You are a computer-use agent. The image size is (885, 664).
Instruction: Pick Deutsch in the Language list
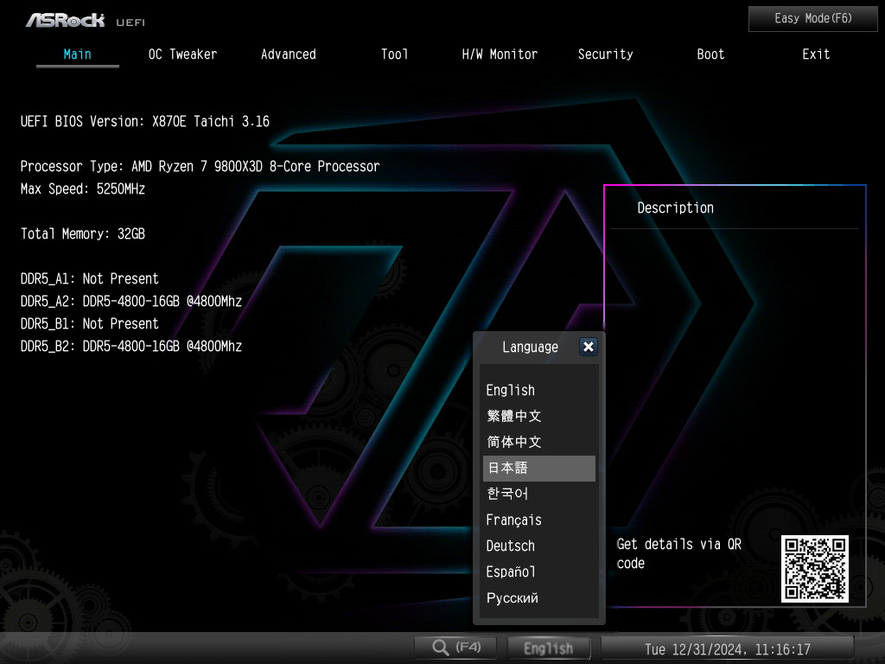pos(539,546)
